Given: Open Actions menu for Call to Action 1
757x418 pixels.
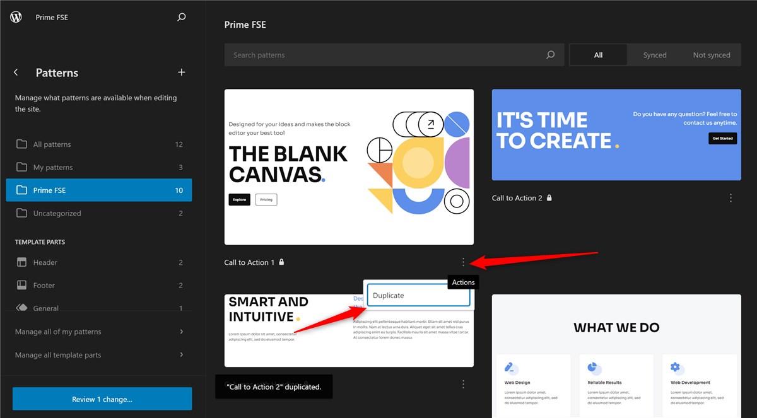Looking at the screenshot, I should pos(464,262).
